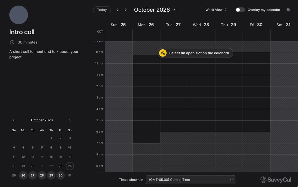Go to previous week with left arrow
The image size is (298, 187).
117,10
